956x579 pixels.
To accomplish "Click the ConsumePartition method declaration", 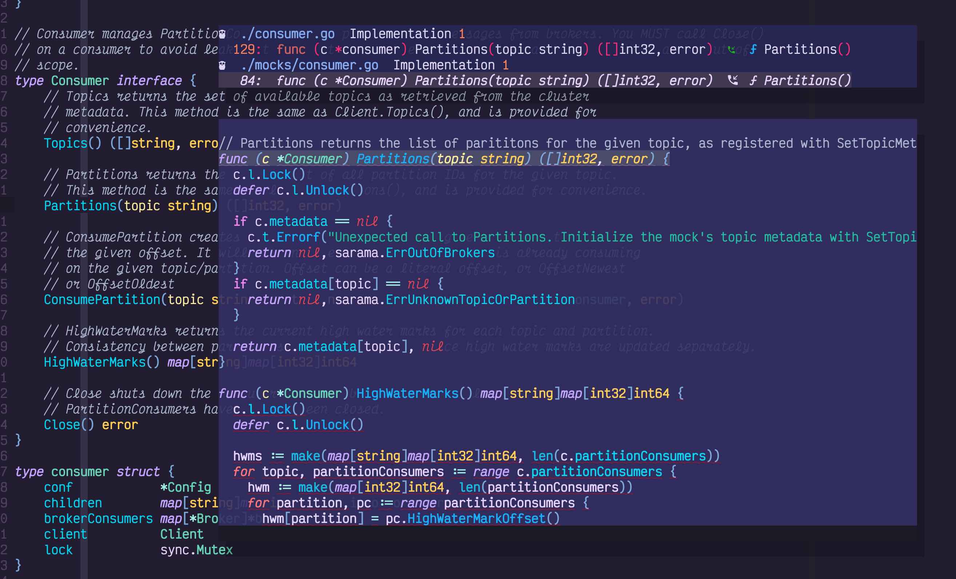I will pos(101,300).
